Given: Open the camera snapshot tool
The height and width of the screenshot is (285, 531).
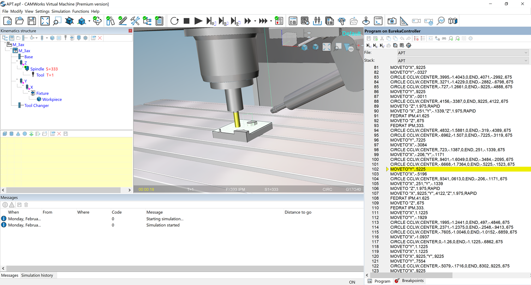Looking at the screenshot, I should 392,21.
